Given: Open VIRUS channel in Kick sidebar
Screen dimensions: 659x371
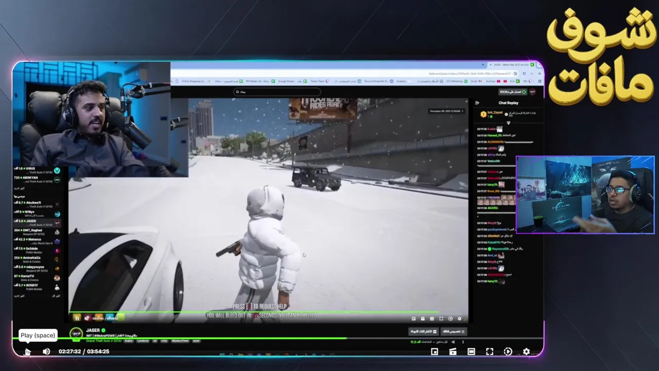Looking at the screenshot, I should coord(36,171).
